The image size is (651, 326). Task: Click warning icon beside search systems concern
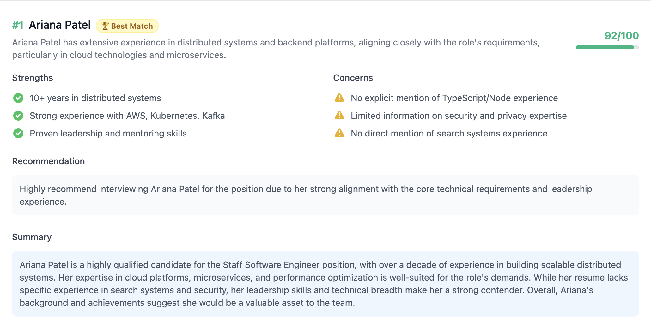coord(339,133)
